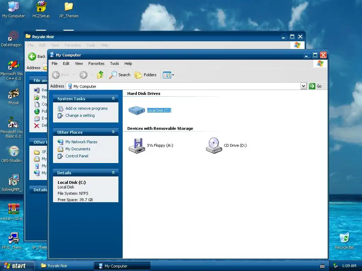The image size is (362, 271).
Task: Open the XP_Themes desktop folder
Action: 69,9
